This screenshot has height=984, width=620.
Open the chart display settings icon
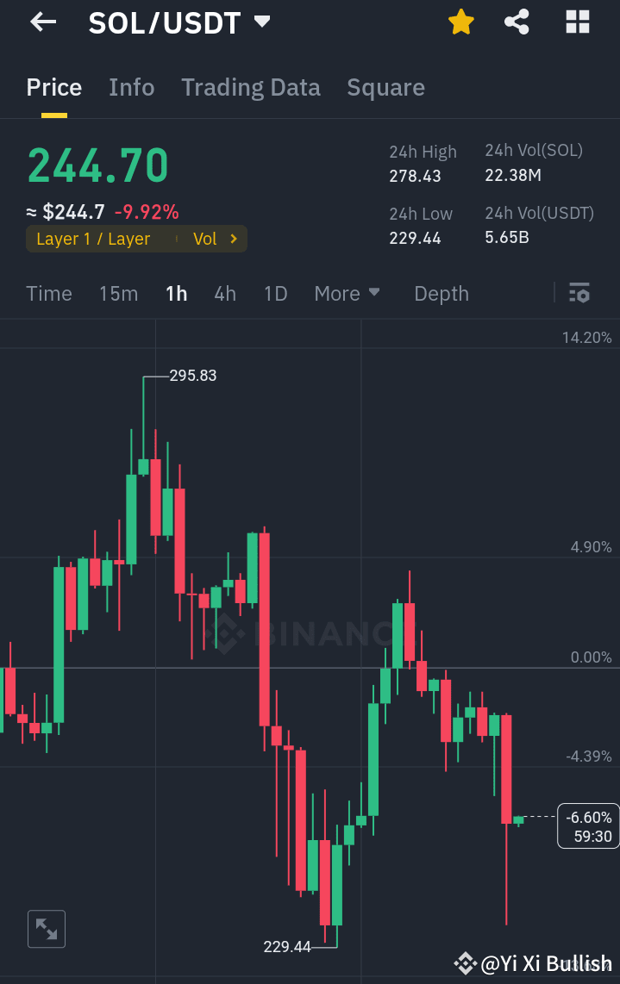tap(579, 293)
